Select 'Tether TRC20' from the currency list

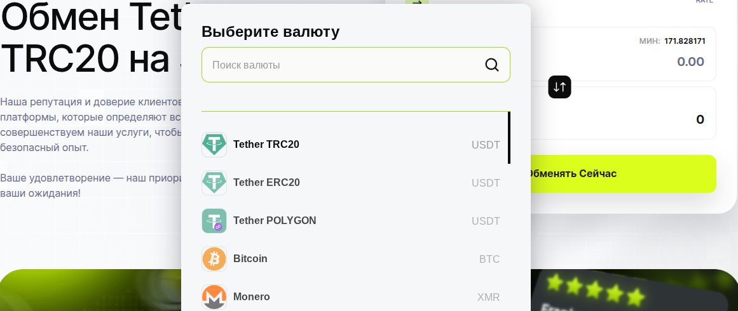[266, 145]
